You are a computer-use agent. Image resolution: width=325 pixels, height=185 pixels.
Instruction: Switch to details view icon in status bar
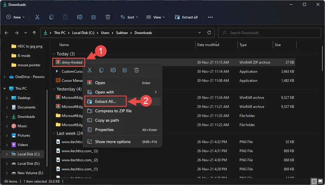click(x=314, y=181)
